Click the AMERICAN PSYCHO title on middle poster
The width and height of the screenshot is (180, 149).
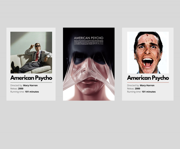point(89,38)
